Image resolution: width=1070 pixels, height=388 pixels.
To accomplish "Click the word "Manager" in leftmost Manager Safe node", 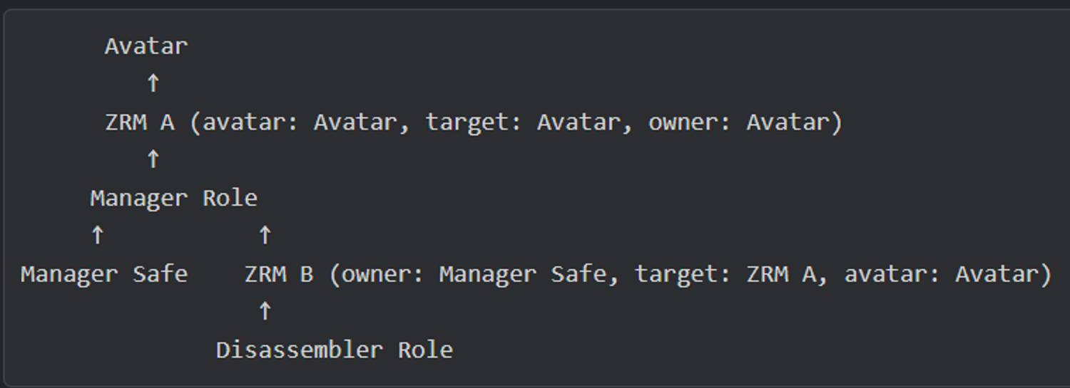I will [69, 274].
